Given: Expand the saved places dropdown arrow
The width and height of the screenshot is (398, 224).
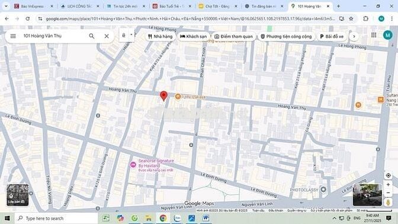Looking at the screenshot, I should coord(131,35).
